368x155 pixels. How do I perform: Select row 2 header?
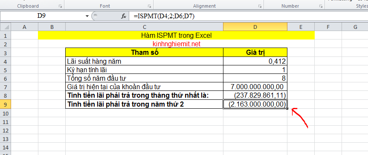tap(6, 44)
